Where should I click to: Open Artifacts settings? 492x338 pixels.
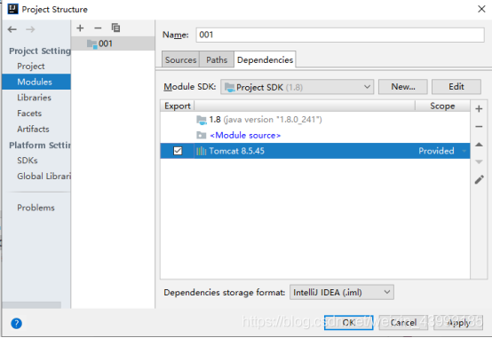click(33, 129)
